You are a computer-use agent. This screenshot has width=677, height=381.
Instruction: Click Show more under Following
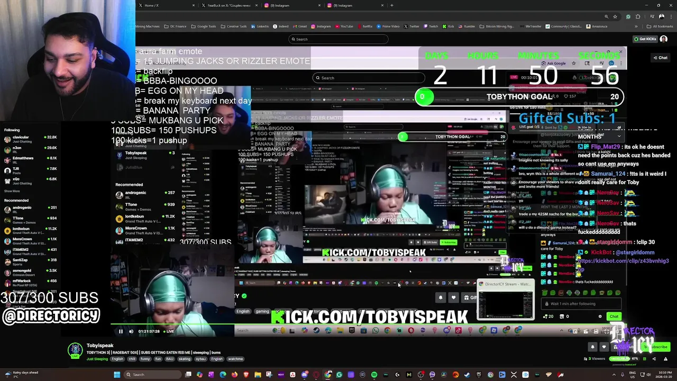click(12, 191)
